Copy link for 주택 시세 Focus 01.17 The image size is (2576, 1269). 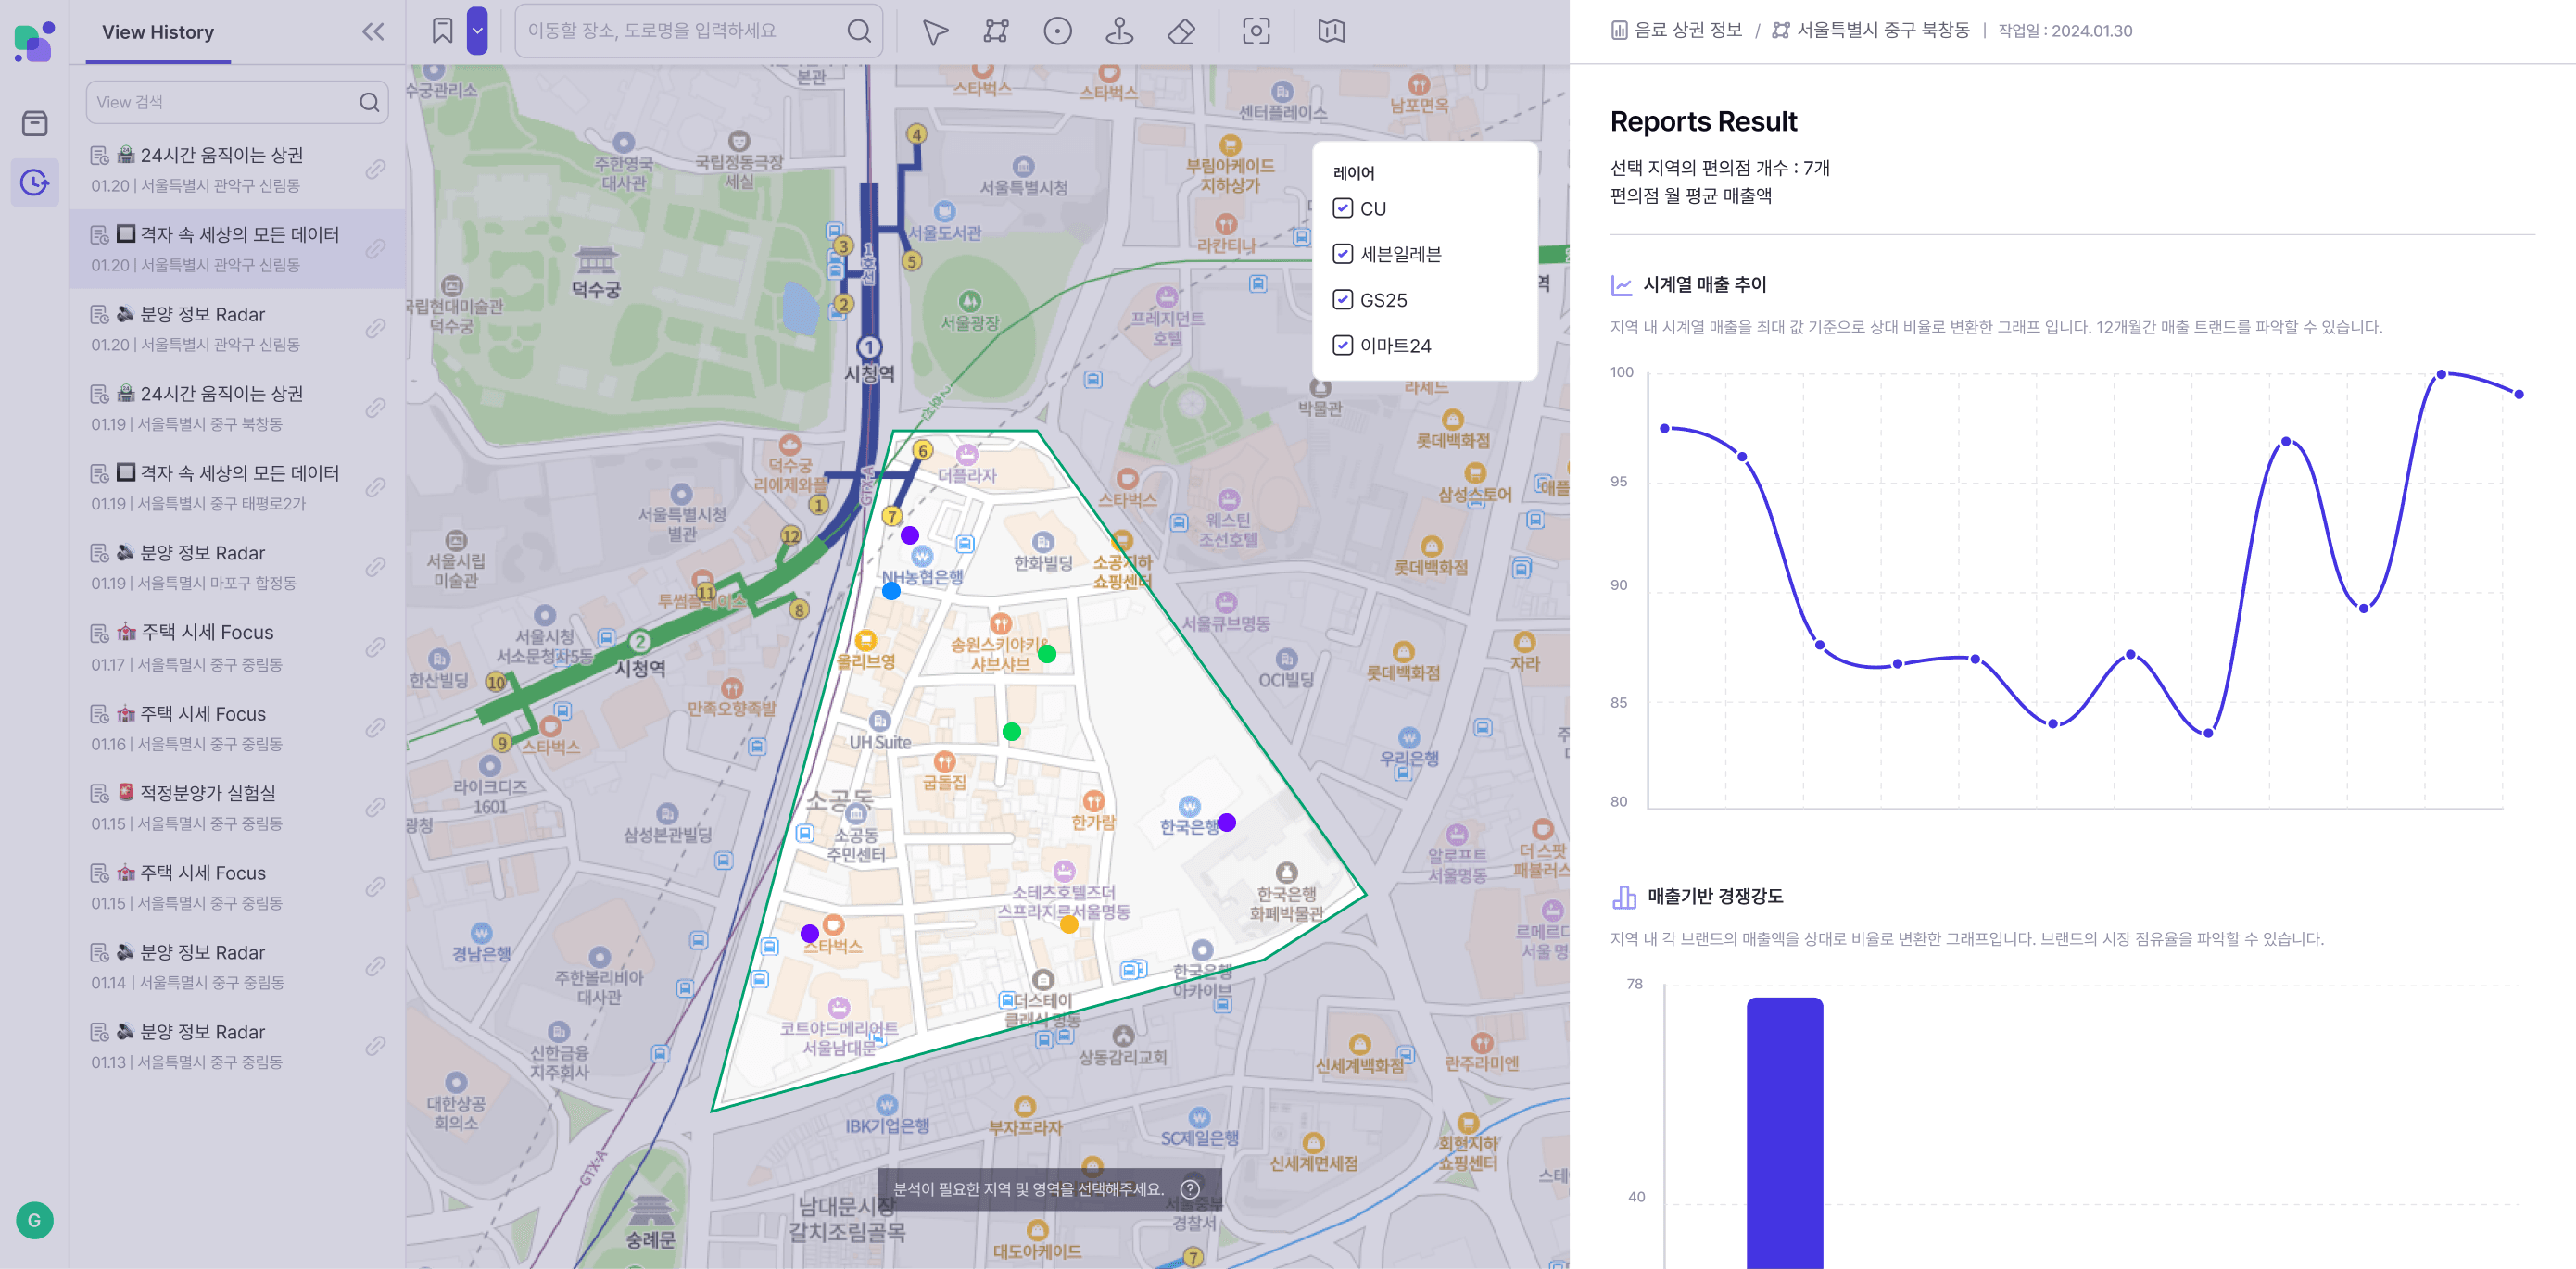tap(375, 647)
